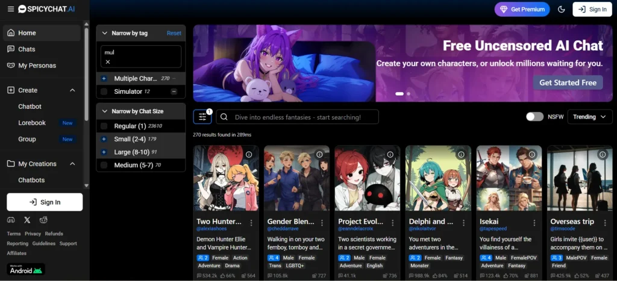This screenshot has height=281, width=617.
Task: Focus the main search input field
Action: pos(297,117)
